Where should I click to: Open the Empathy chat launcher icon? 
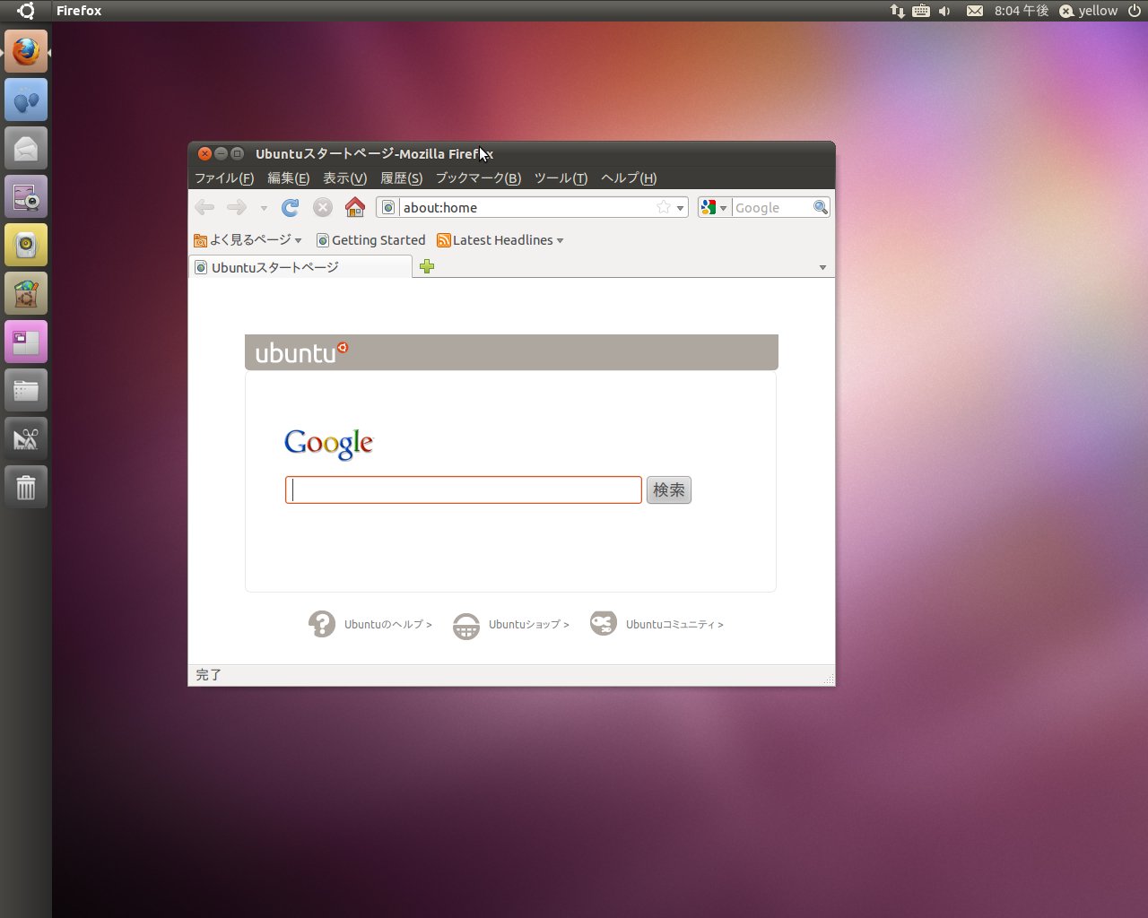[26, 100]
